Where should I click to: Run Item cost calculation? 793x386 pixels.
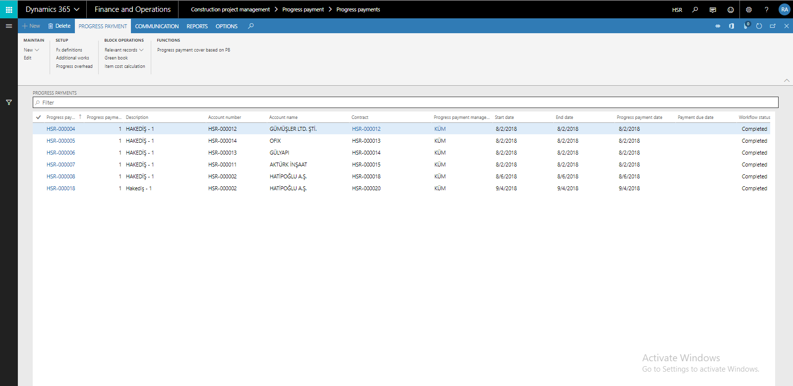tap(125, 66)
